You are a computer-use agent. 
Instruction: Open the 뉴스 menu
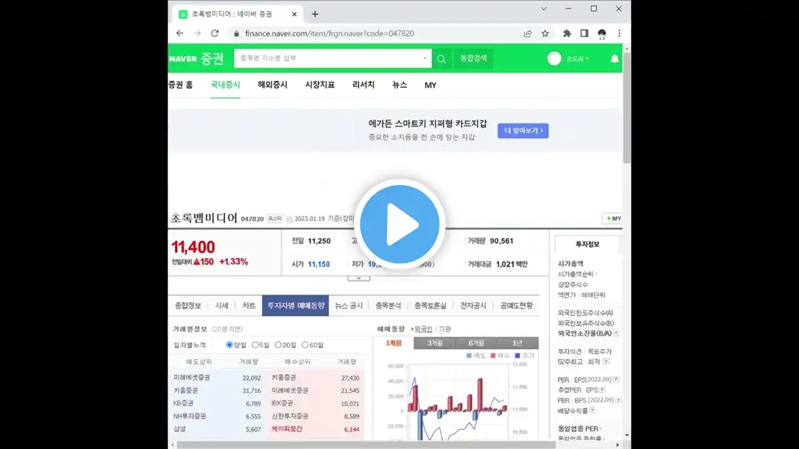point(399,85)
